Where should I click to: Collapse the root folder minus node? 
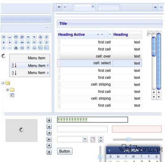pyautogui.click(x=3, y=83)
